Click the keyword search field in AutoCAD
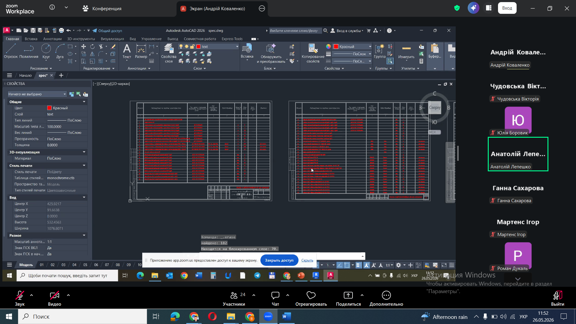Viewport: 576px width, 324px height. pos(295,31)
